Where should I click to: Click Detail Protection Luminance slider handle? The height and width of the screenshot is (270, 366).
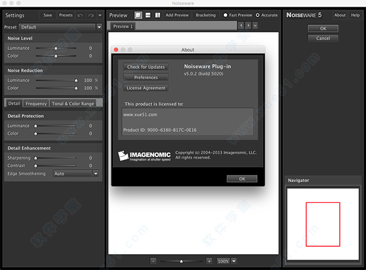(x=35, y=126)
